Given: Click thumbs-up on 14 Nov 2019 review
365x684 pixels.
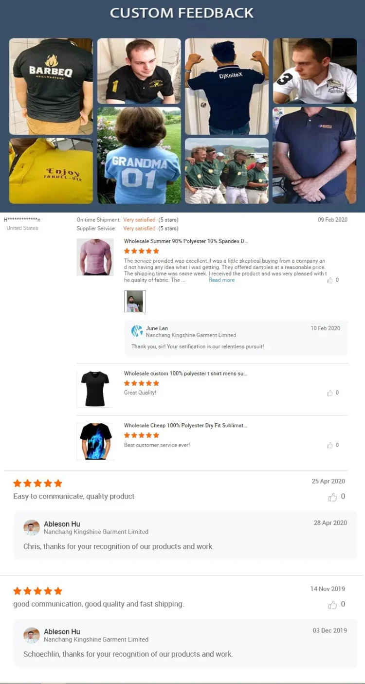Looking at the screenshot, I should tap(333, 605).
